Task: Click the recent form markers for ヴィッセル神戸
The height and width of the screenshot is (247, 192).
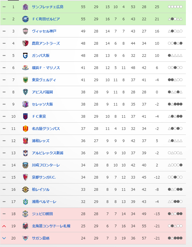Action: click(175, 31)
